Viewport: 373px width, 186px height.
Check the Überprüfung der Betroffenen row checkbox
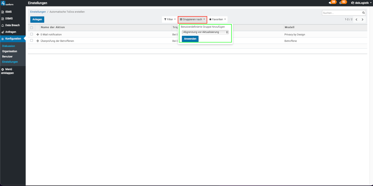(32, 40)
